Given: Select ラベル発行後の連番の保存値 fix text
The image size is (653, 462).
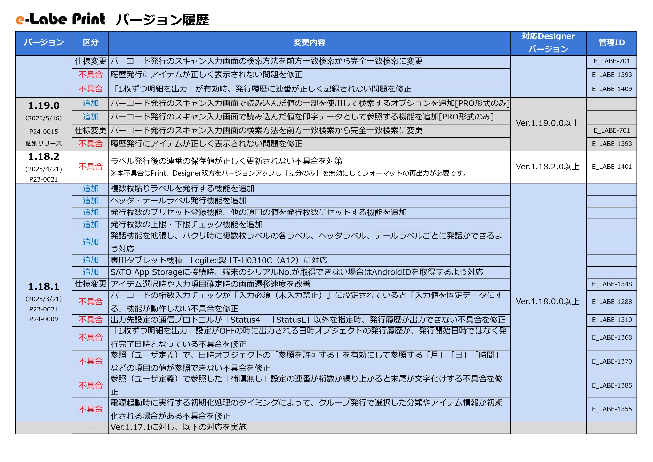Looking at the screenshot, I should point(227,161).
